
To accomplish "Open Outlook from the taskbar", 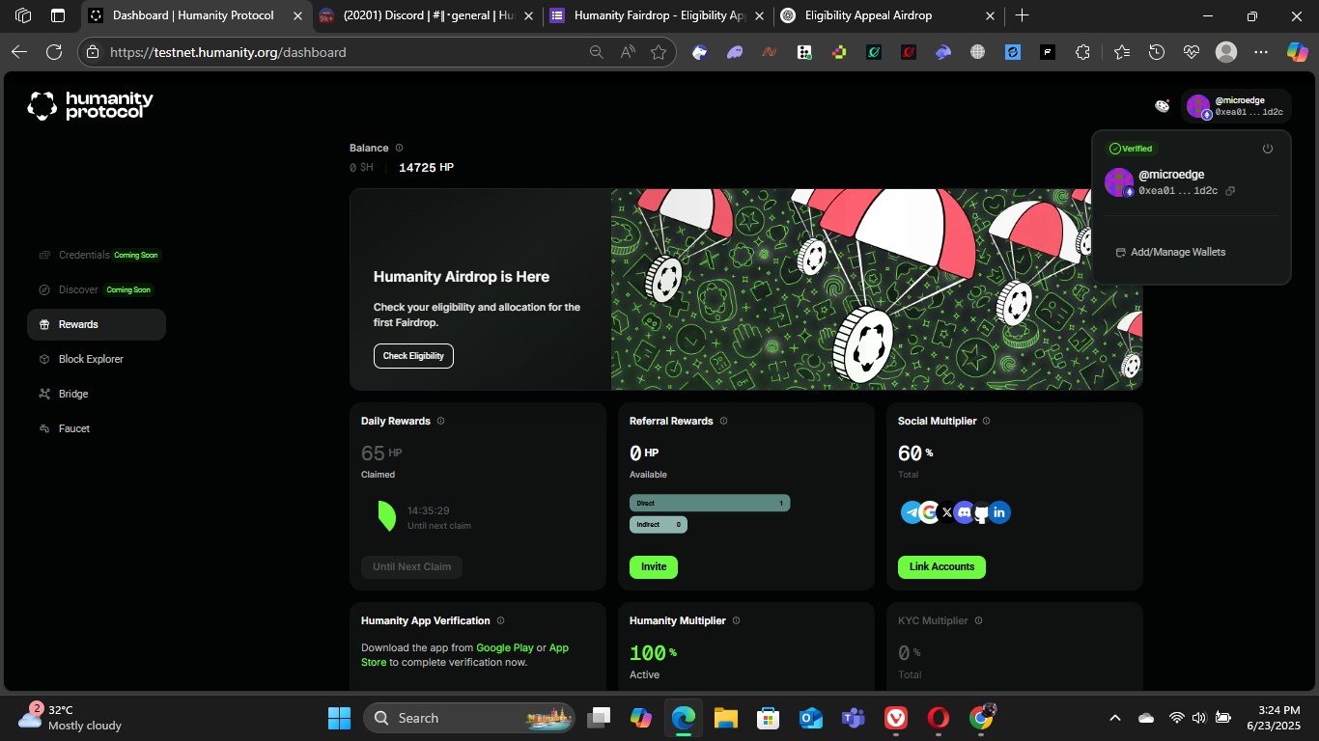I will [810, 718].
